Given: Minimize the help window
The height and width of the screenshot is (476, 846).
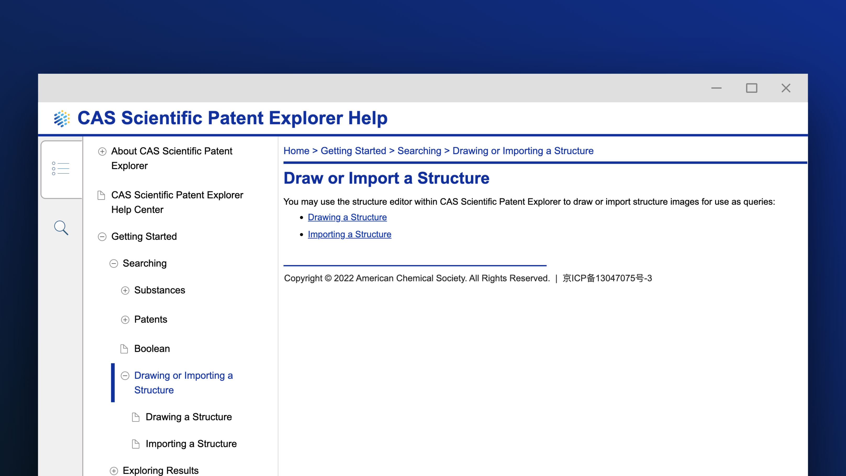Looking at the screenshot, I should 716,88.
